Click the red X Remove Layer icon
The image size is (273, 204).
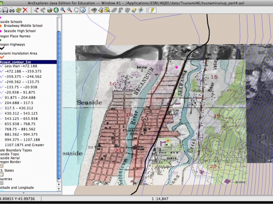point(26,10)
